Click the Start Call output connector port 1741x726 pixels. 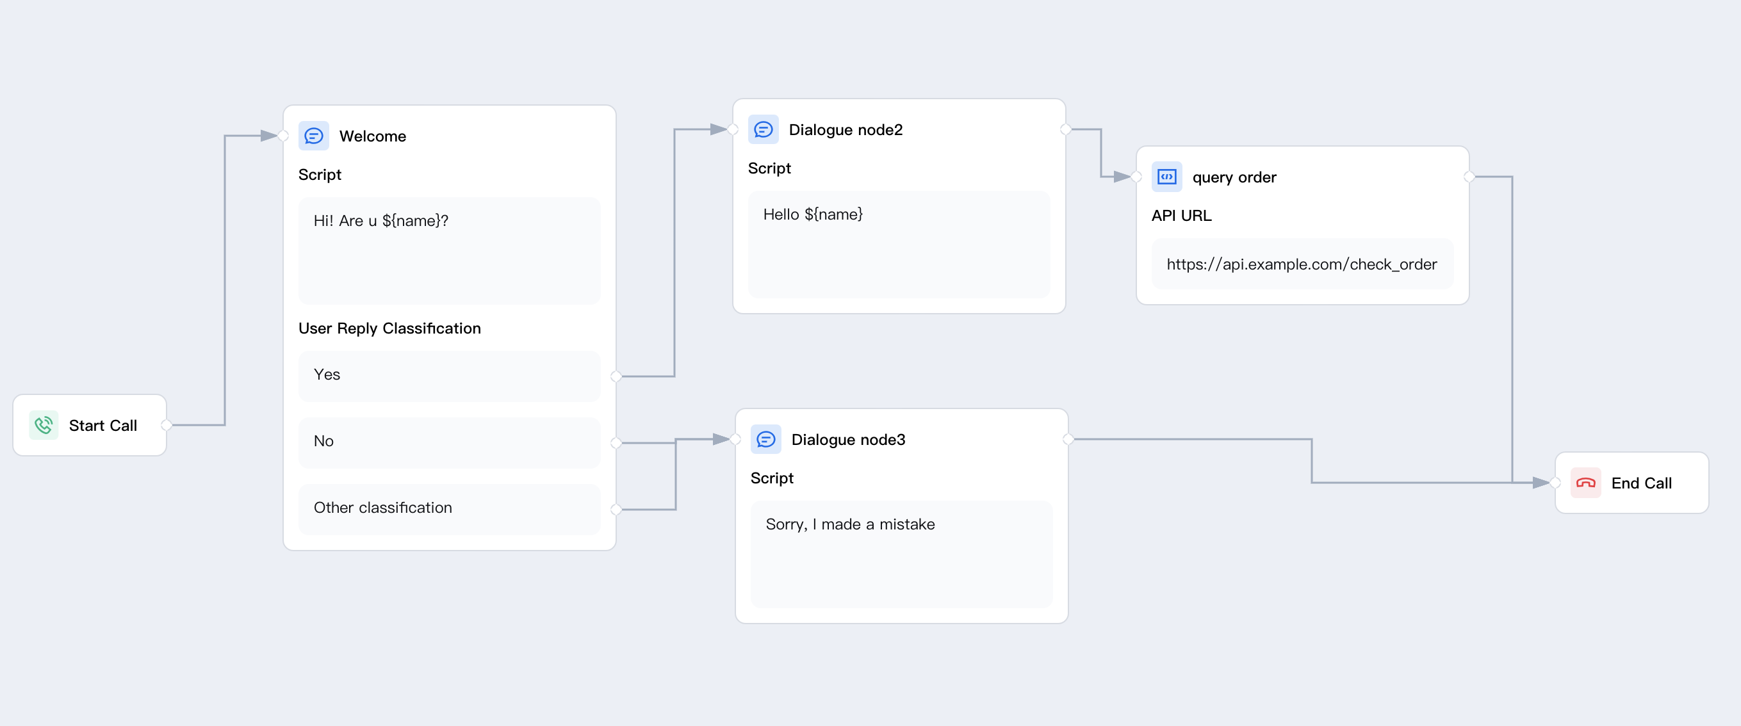click(167, 425)
